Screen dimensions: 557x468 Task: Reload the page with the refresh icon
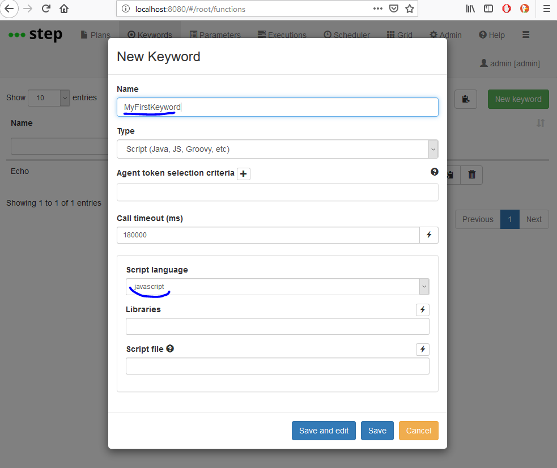pyautogui.click(x=46, y=8)
